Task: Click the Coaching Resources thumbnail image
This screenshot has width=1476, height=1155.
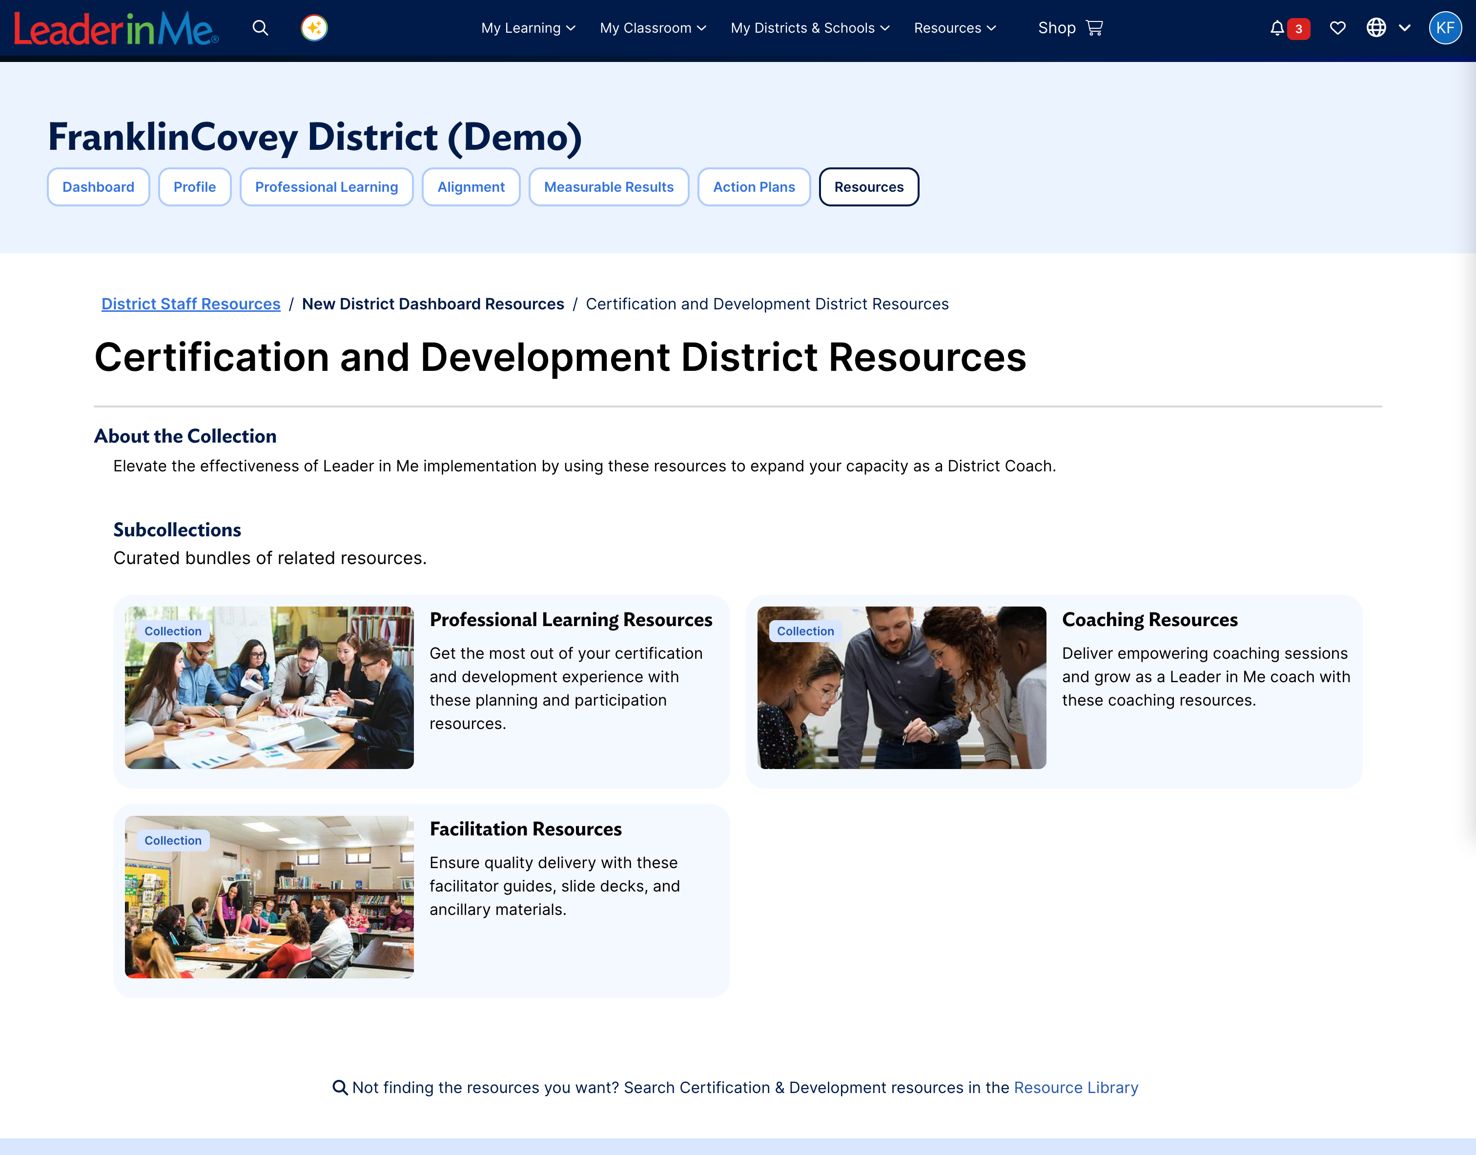Action: [x=902, y=688]
